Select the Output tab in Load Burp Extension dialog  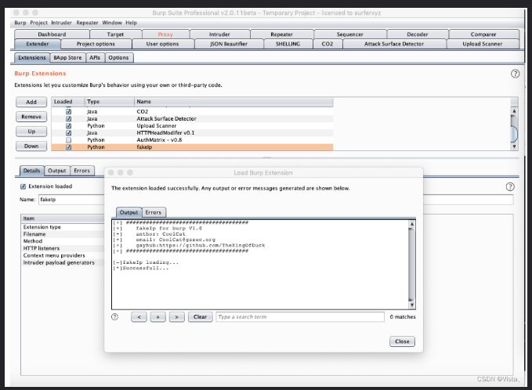click(128, 212)
